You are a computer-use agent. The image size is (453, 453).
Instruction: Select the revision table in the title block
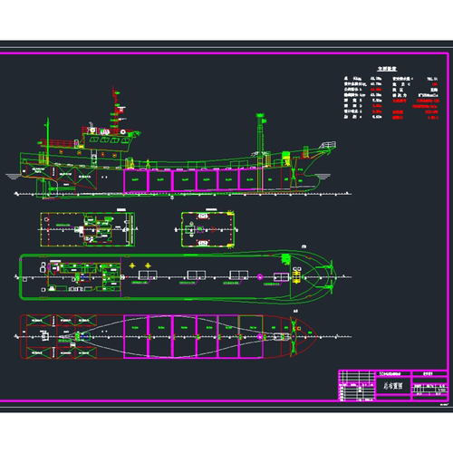coord(357,386)
